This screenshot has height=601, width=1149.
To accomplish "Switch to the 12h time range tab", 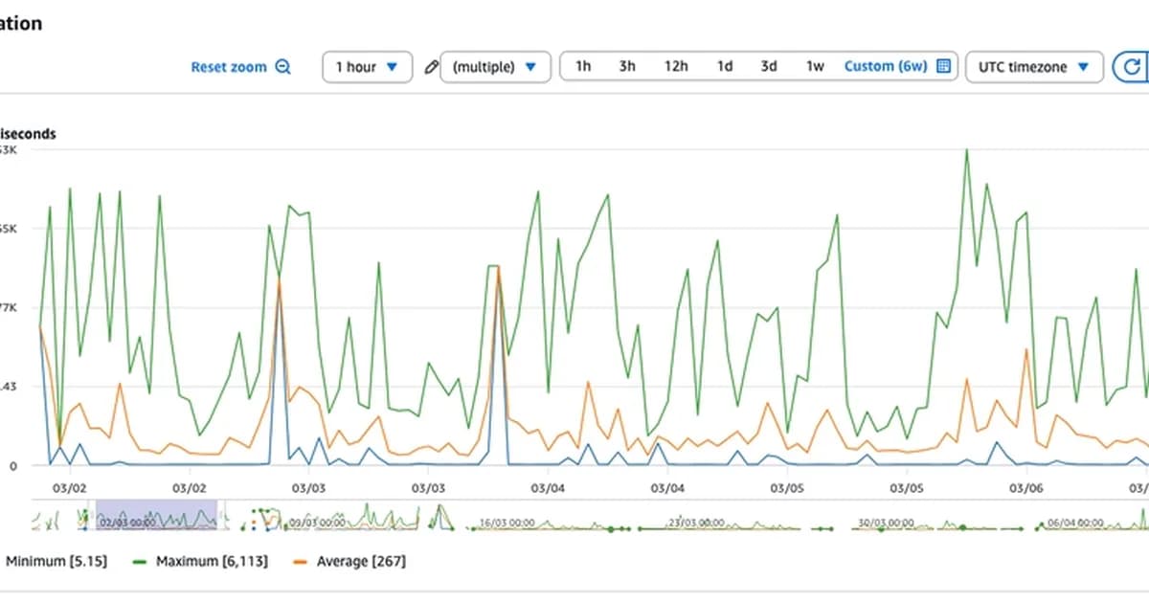I will point(676,66).
